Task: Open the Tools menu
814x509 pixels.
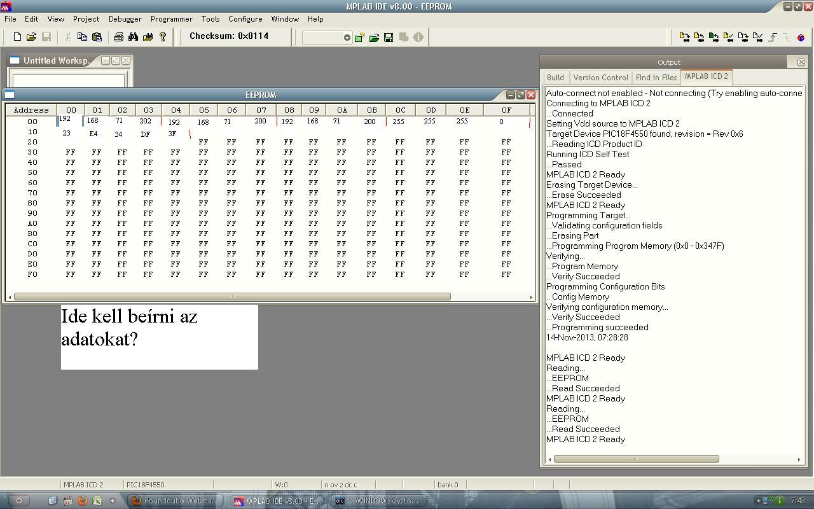Action: 210,19
